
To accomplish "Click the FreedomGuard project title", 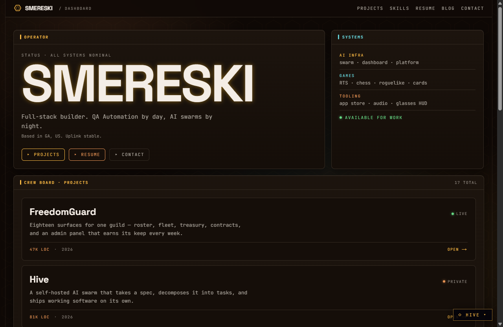I will 63,212.
